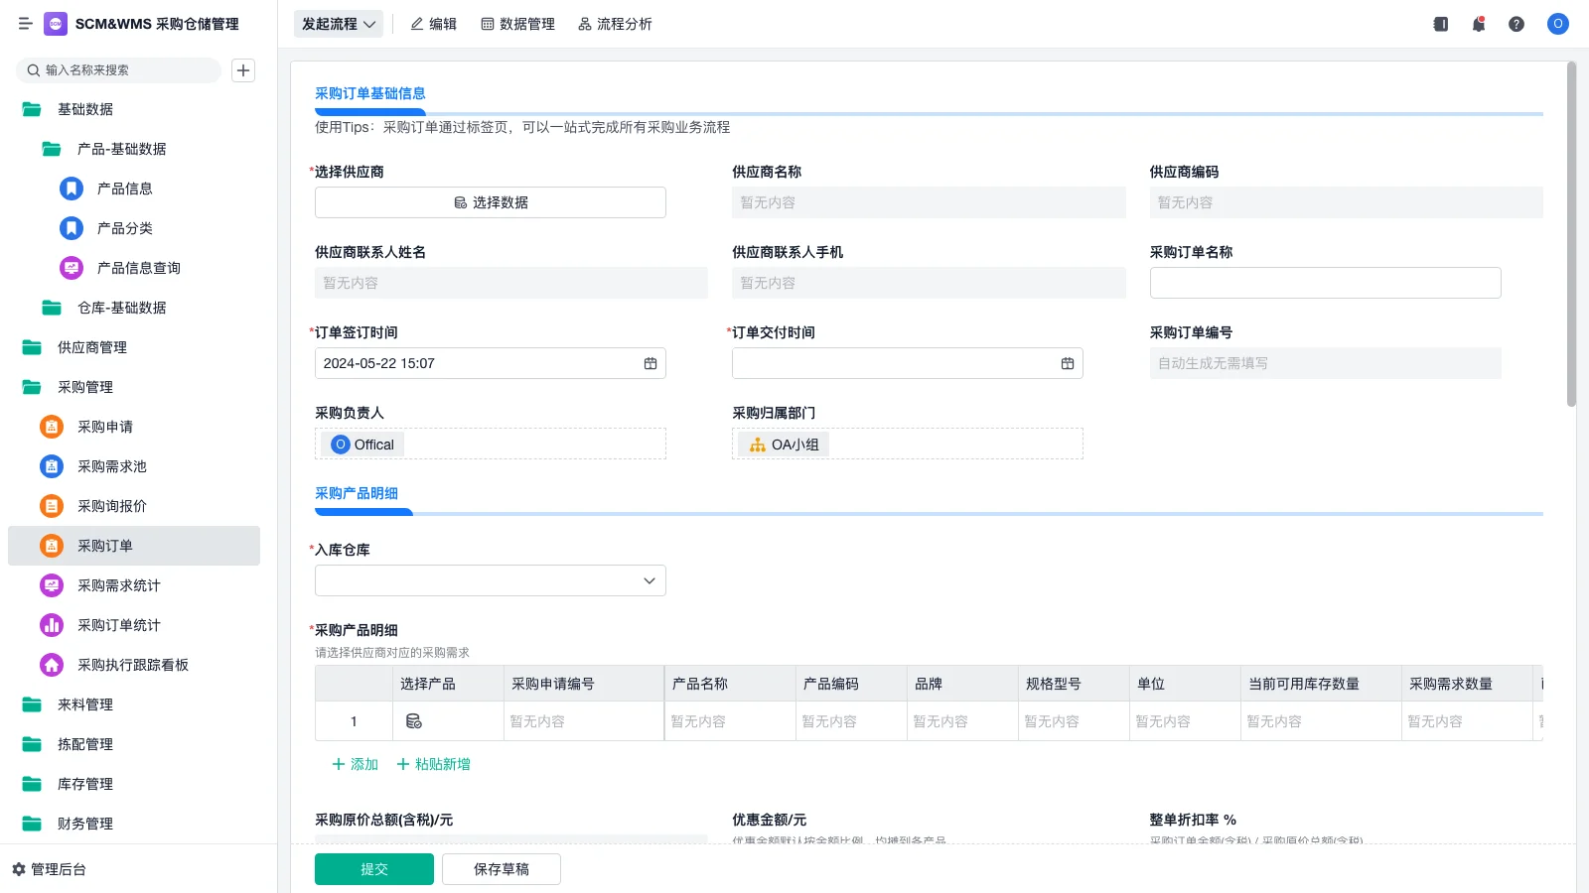Open the notifications bell
This screenshot has height=893, width=1589.
click(1479, 24)
